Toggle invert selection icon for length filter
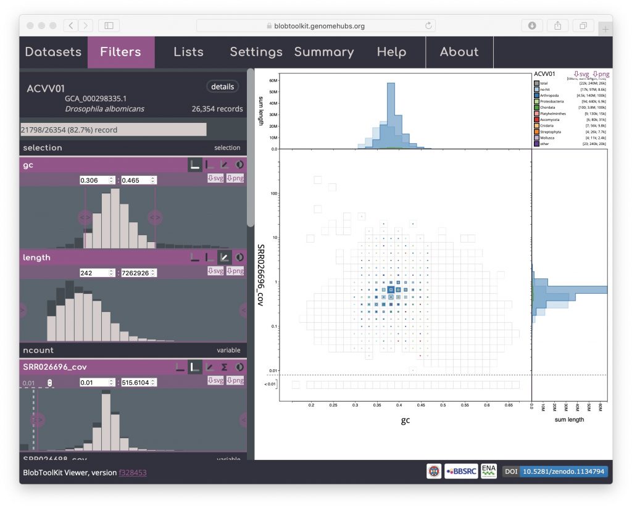The image size is (632, 508). pyautogui.click(x=239, y=257)
